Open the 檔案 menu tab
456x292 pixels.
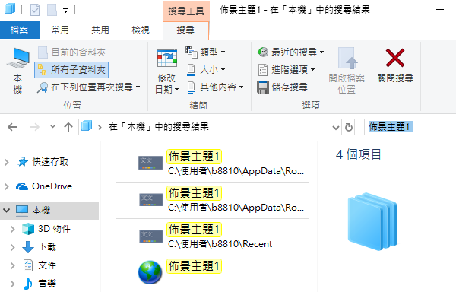[20, 30]
